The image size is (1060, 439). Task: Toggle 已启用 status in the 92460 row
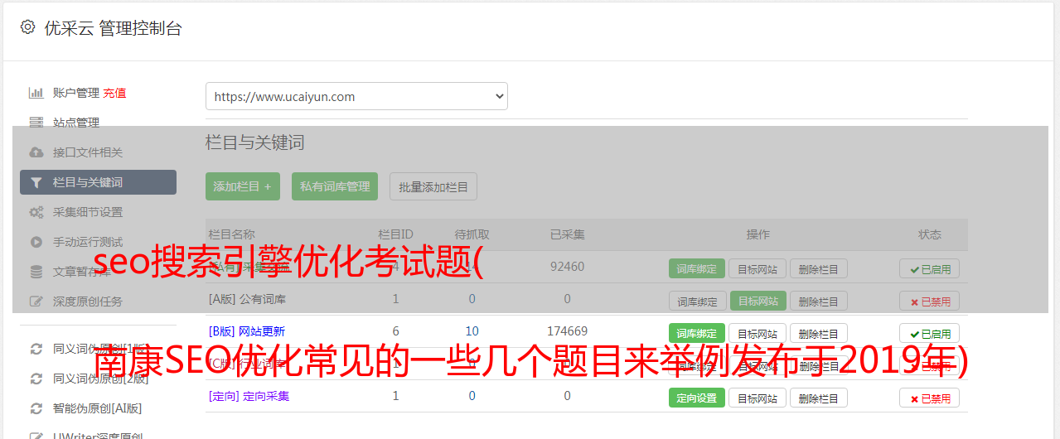(x=930, y=269)
